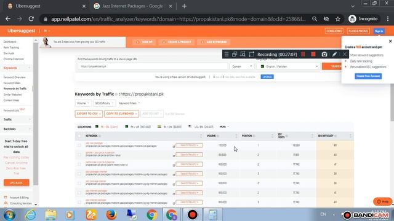Tick the select-all checkbox in table header

79,136
